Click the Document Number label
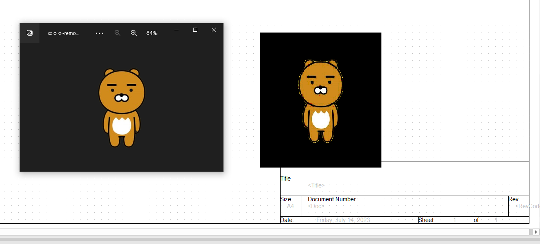540x244 pixels. point(332,199)
